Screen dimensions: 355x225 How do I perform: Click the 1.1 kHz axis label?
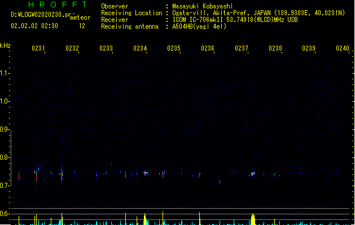(5, 73)
